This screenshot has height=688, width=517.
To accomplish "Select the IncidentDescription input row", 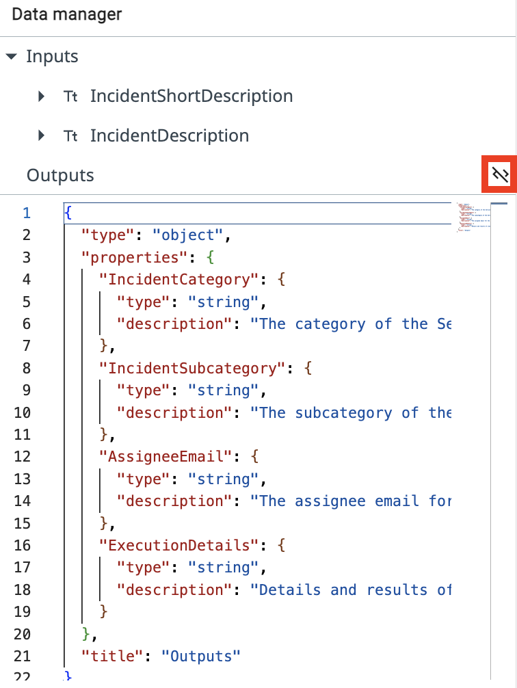I will point(258,135).
